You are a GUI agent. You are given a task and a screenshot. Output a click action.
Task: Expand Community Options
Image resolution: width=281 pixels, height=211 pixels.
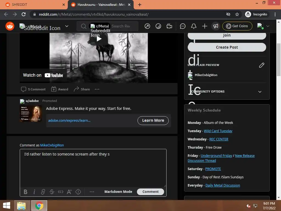pos(227,91)
